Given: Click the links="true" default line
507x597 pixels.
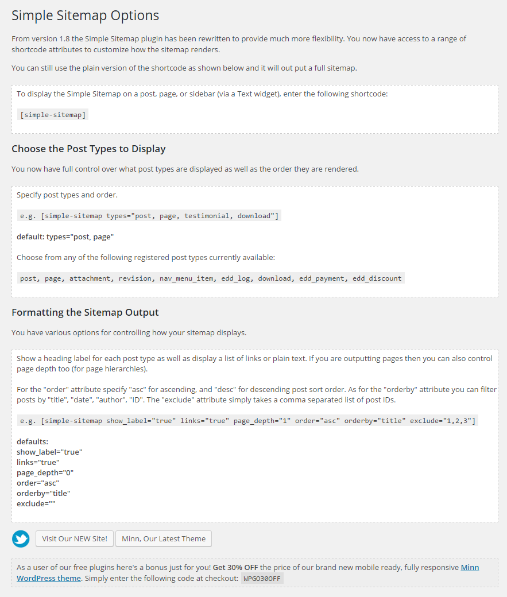Looking at the screenshot, I should click(x=38, y=462).
